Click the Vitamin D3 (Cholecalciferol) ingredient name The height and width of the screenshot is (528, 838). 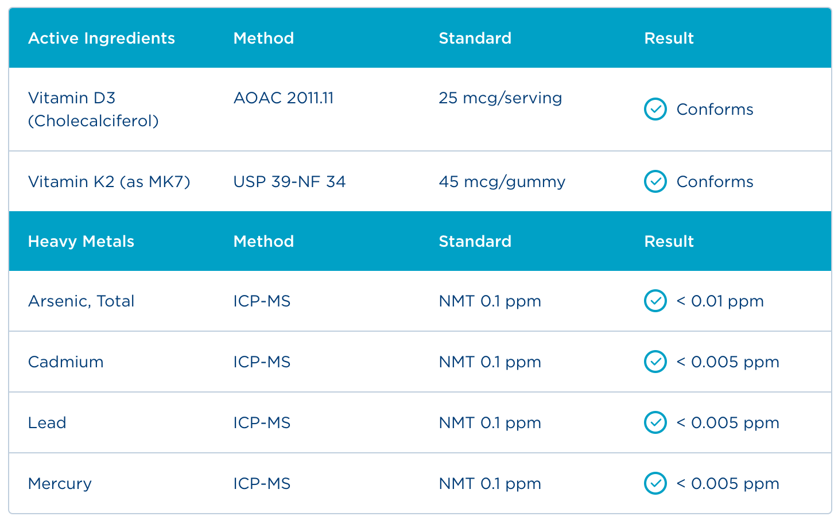(x=93, y=109)
